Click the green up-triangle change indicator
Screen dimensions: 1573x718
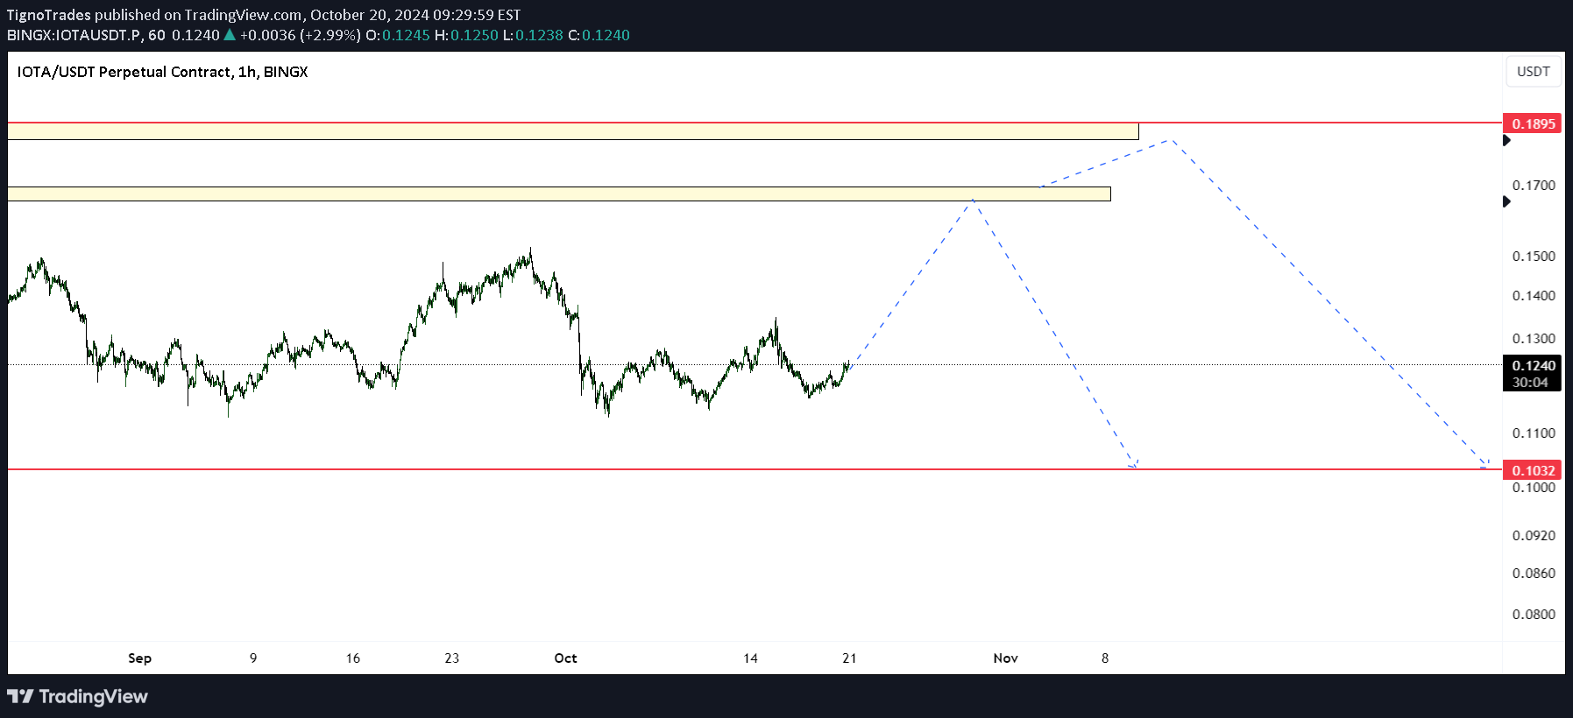[230, 35]
